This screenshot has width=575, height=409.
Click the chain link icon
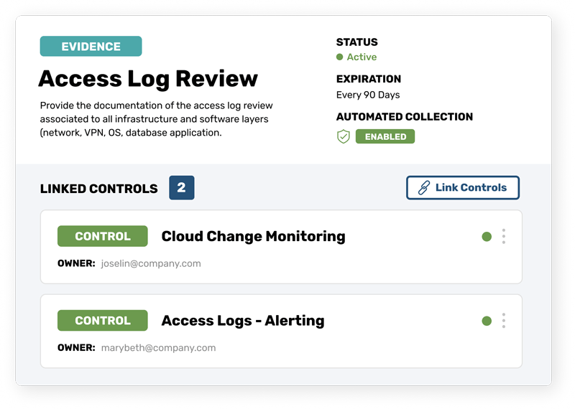[x=424, y=188]
